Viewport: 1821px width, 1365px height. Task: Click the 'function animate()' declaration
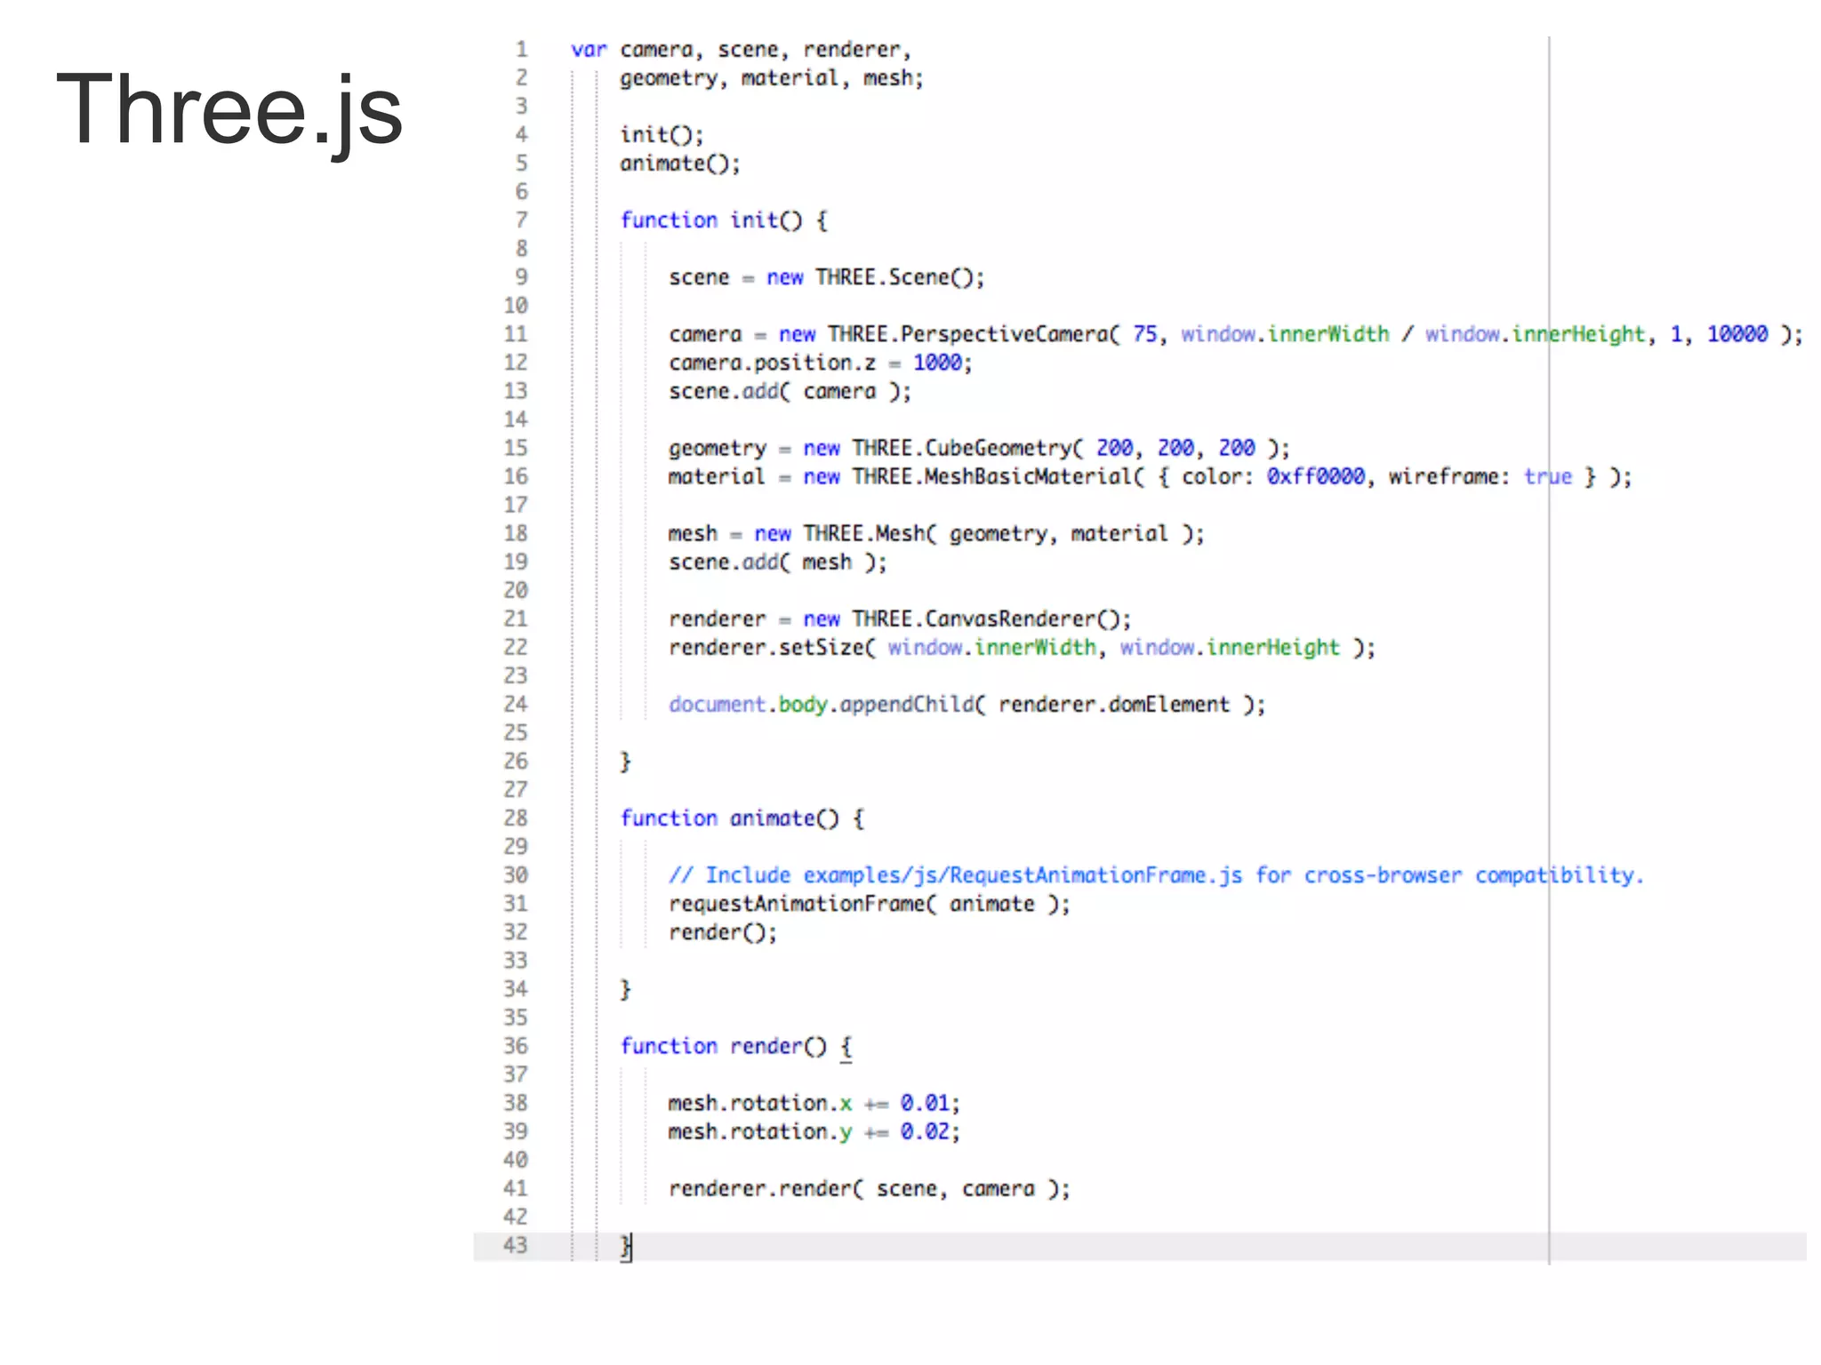pyautogui.click(x=742, y=818)
